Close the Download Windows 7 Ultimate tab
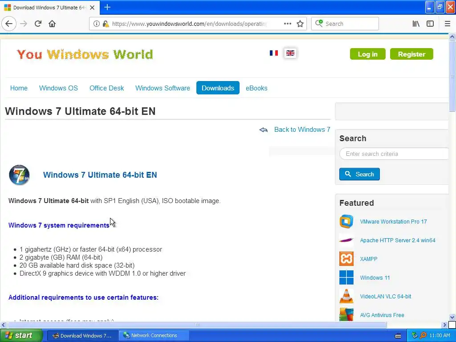Viewport: 456px width, 342px height. (x=92, y=8)
